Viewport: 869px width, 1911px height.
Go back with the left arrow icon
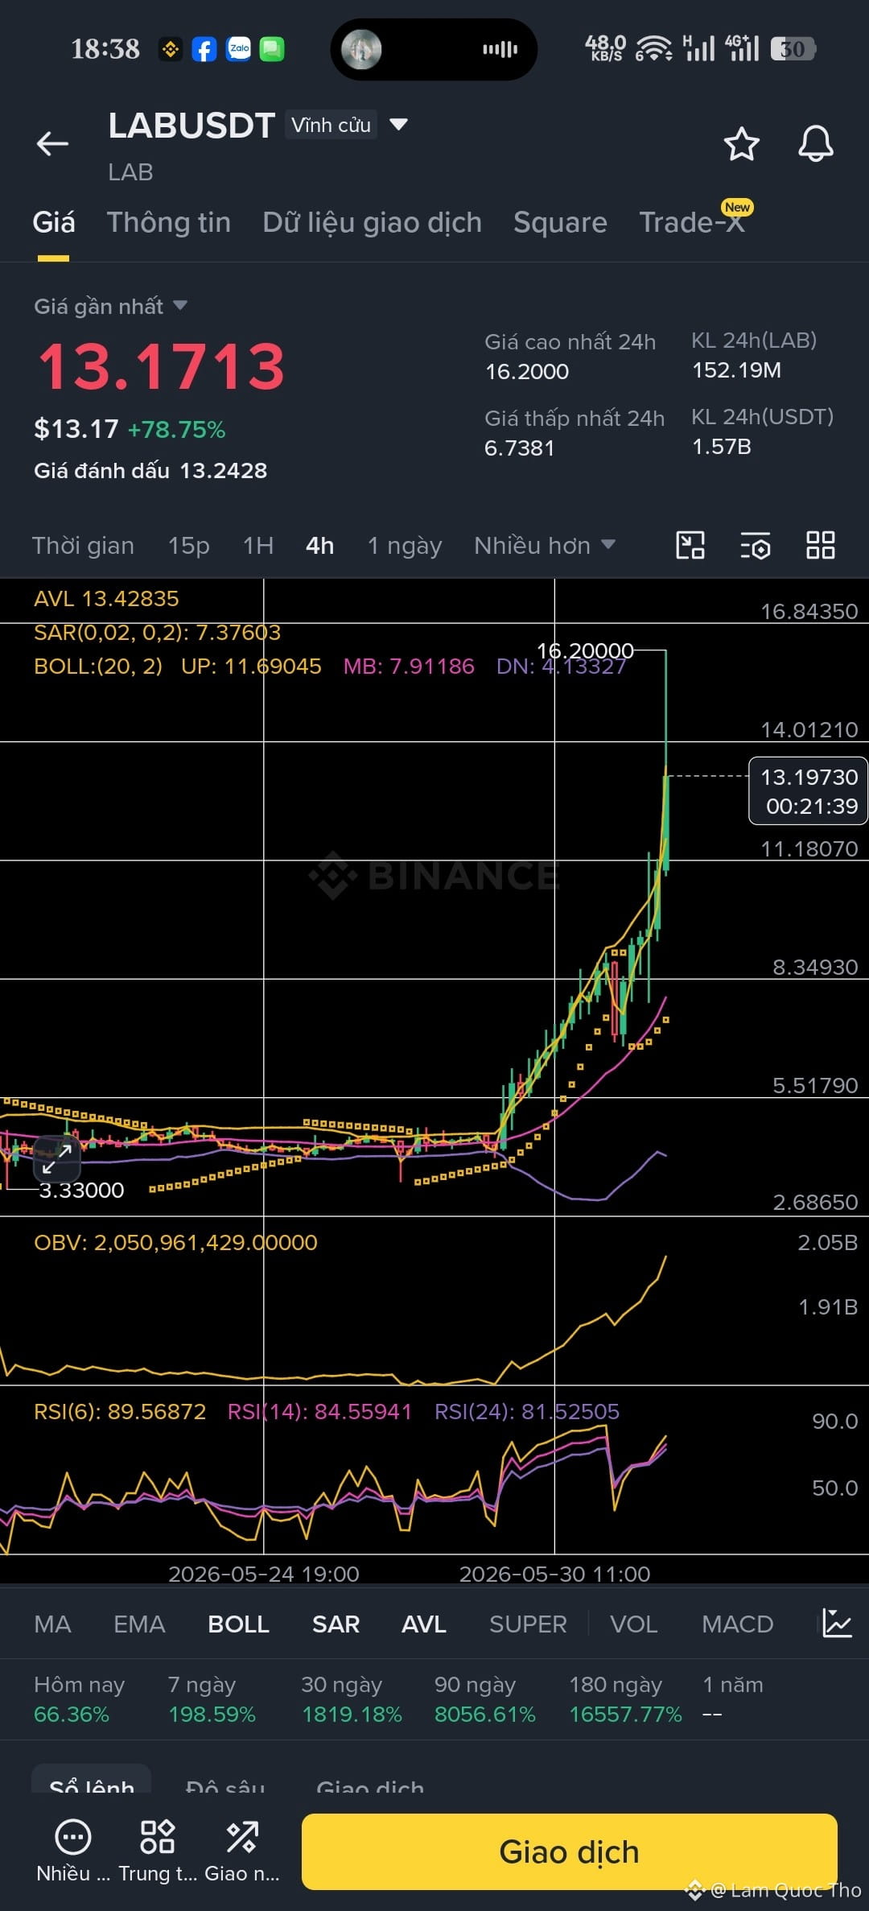52,144
